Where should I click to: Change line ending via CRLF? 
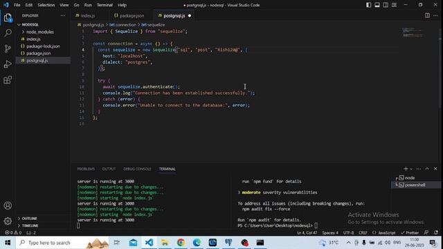[363, 232]
